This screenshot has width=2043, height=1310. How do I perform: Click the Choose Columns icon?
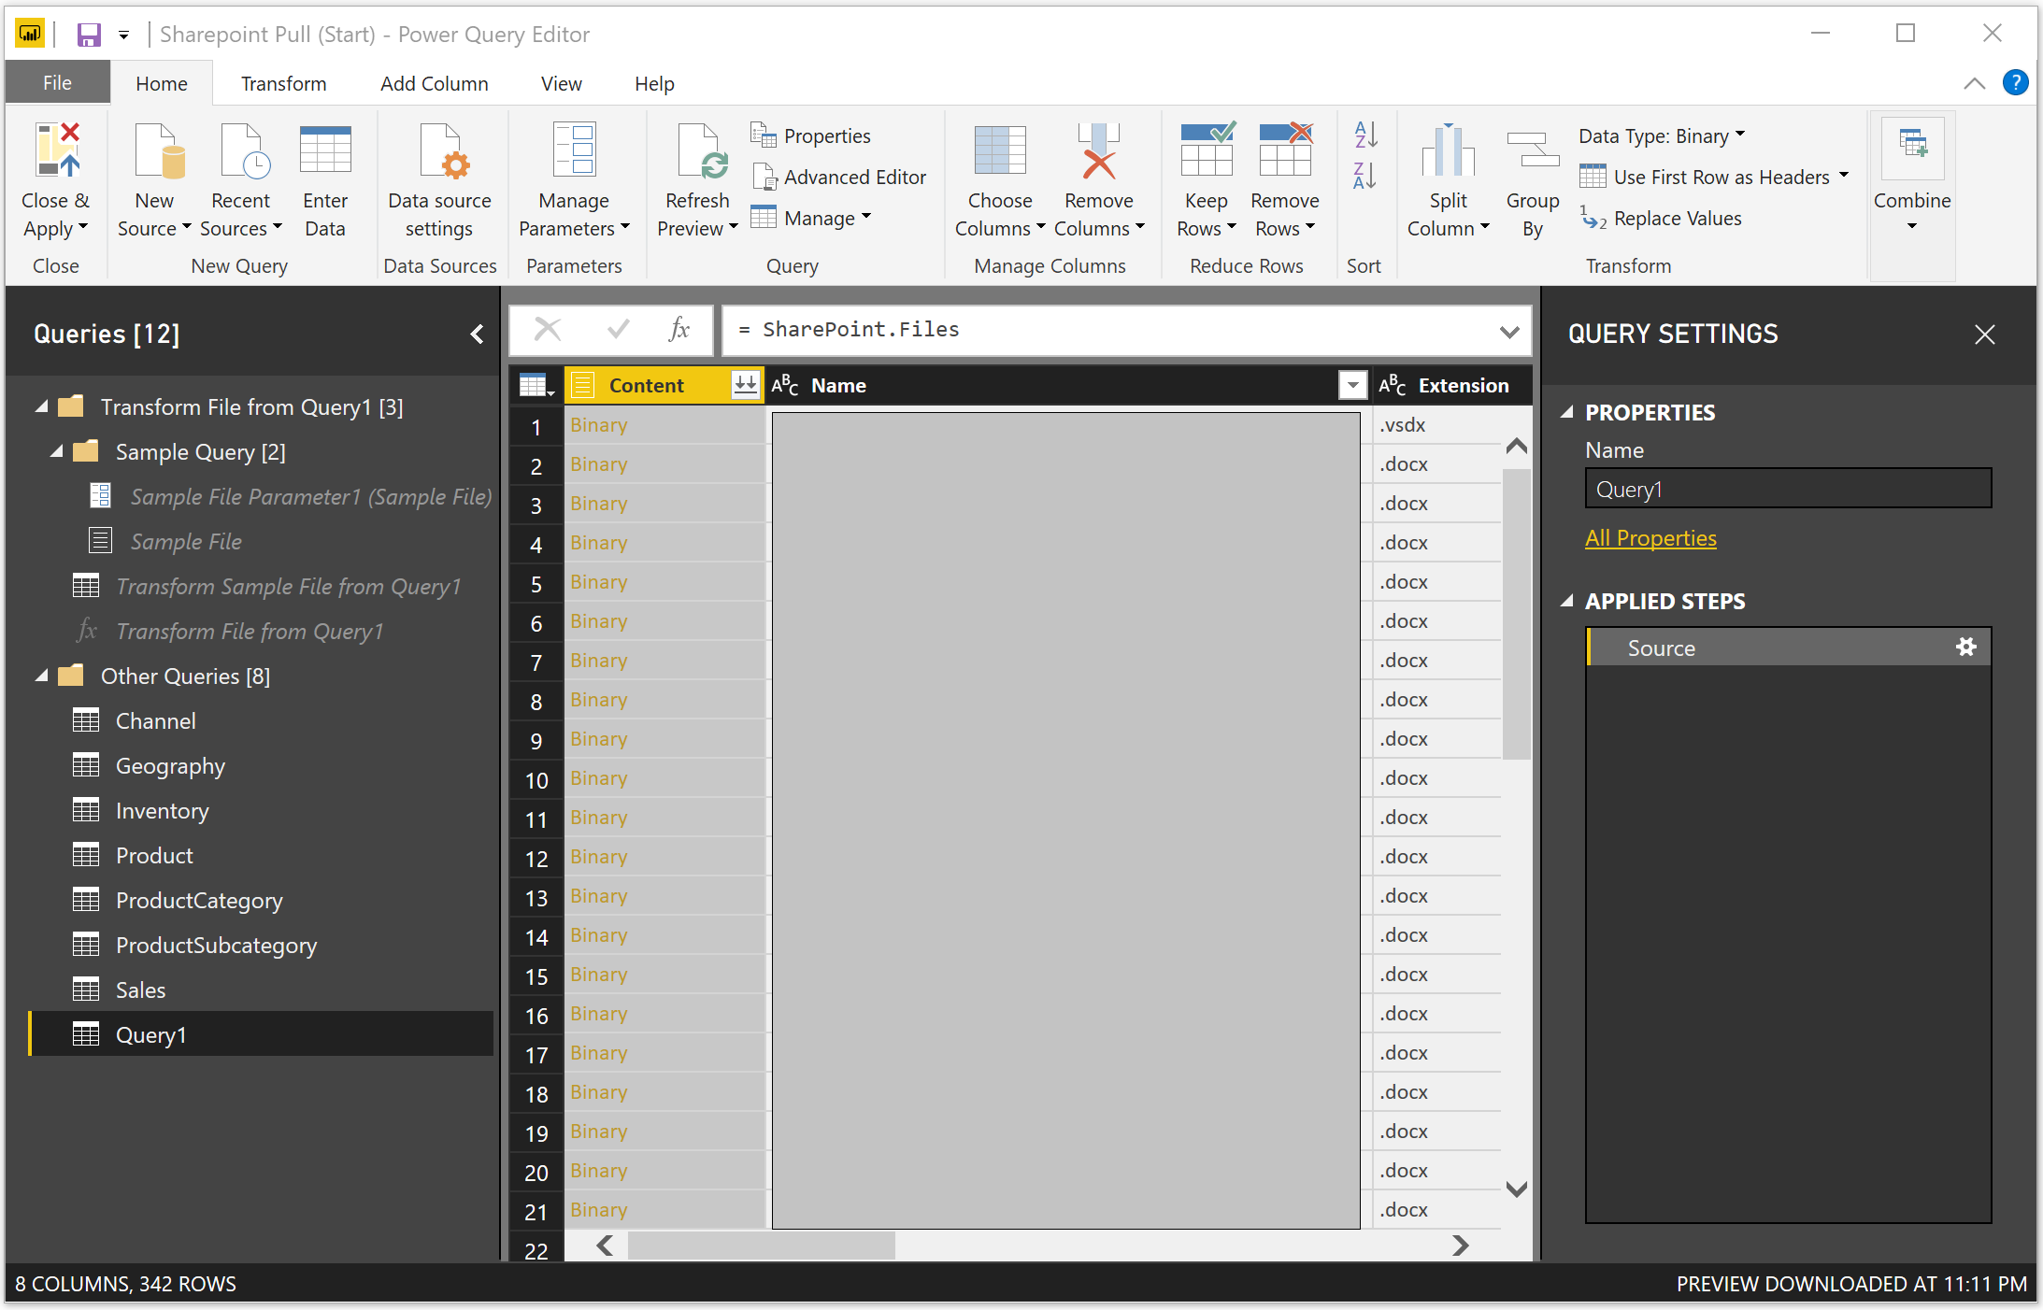[x=1000, y=150]
